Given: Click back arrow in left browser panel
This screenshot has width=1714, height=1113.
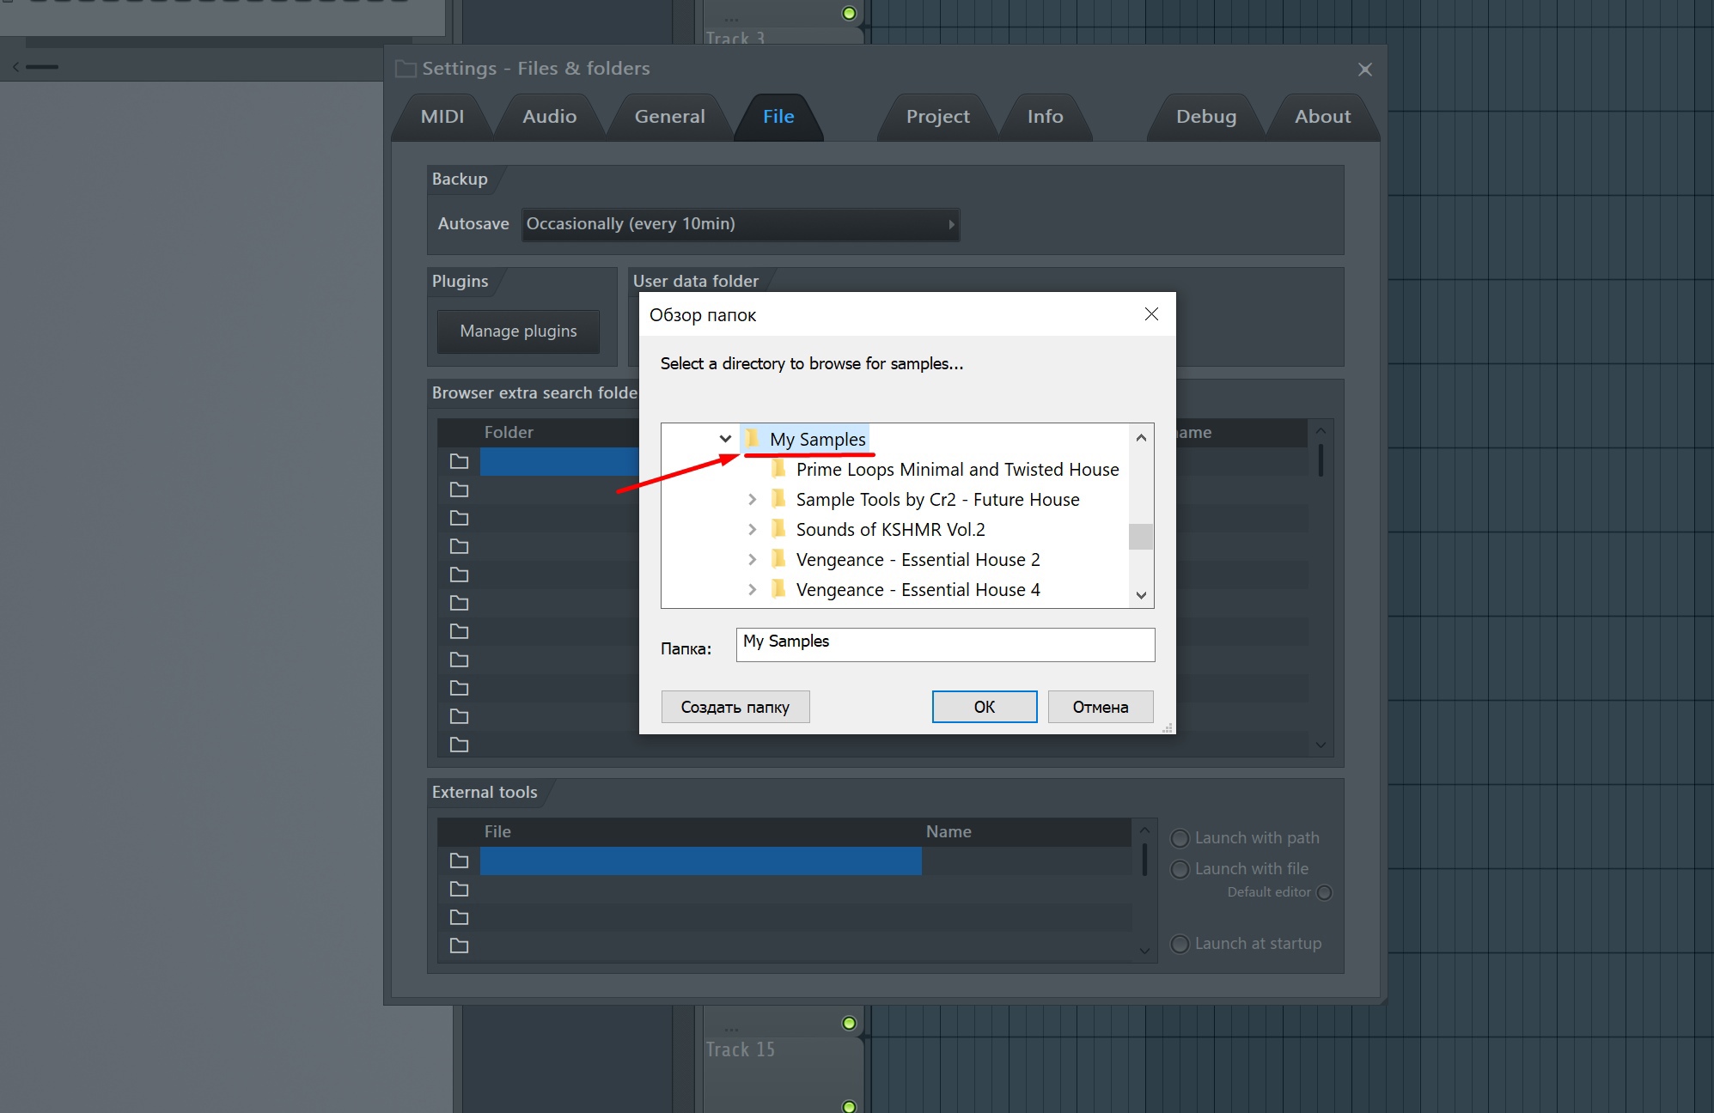Looking at the screenshot, I should click(15, 66).
